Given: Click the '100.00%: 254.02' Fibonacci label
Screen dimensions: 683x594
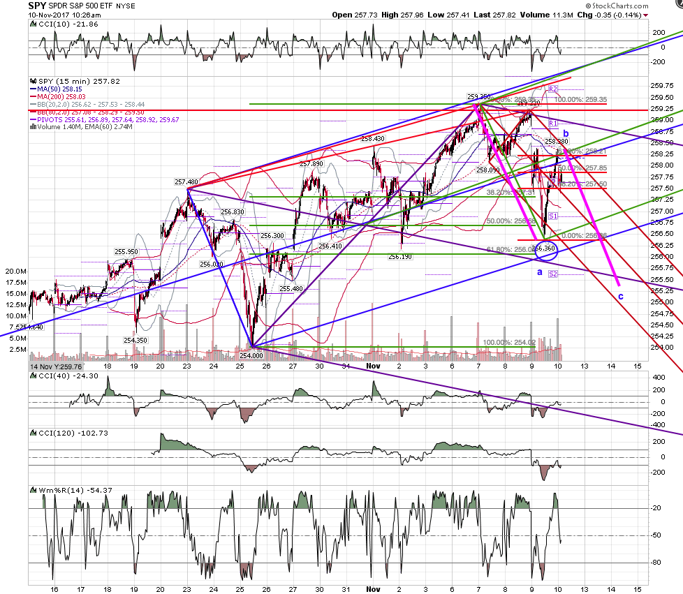Looking at the screenshot, I should tap(509, 342).
